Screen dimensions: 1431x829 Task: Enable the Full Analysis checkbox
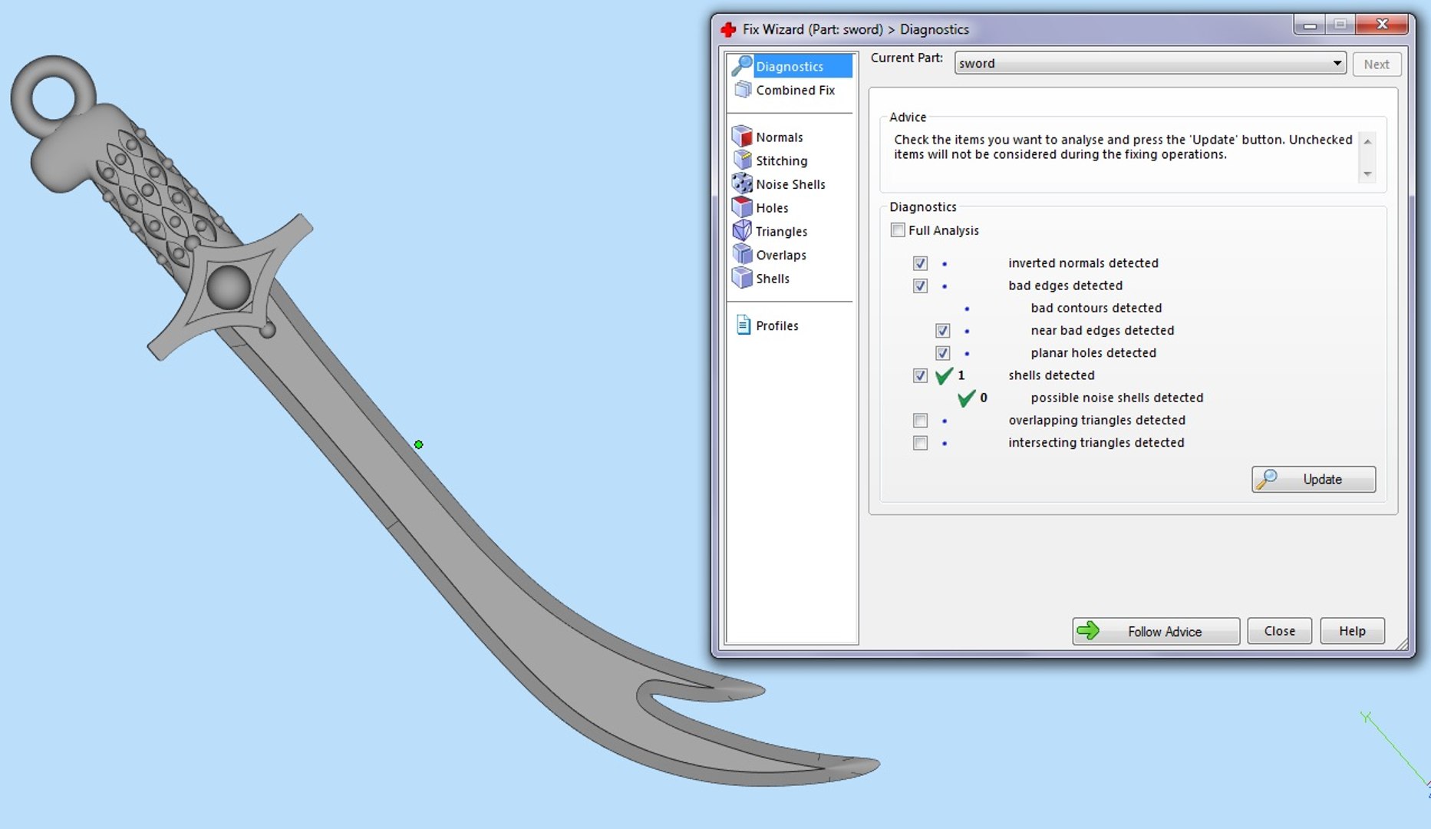(898, 230)
